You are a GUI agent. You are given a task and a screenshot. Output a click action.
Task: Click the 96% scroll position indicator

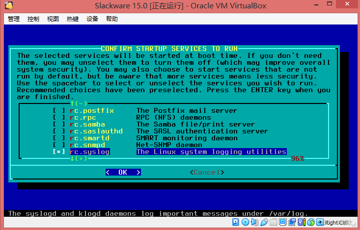(x=298, y=159)
